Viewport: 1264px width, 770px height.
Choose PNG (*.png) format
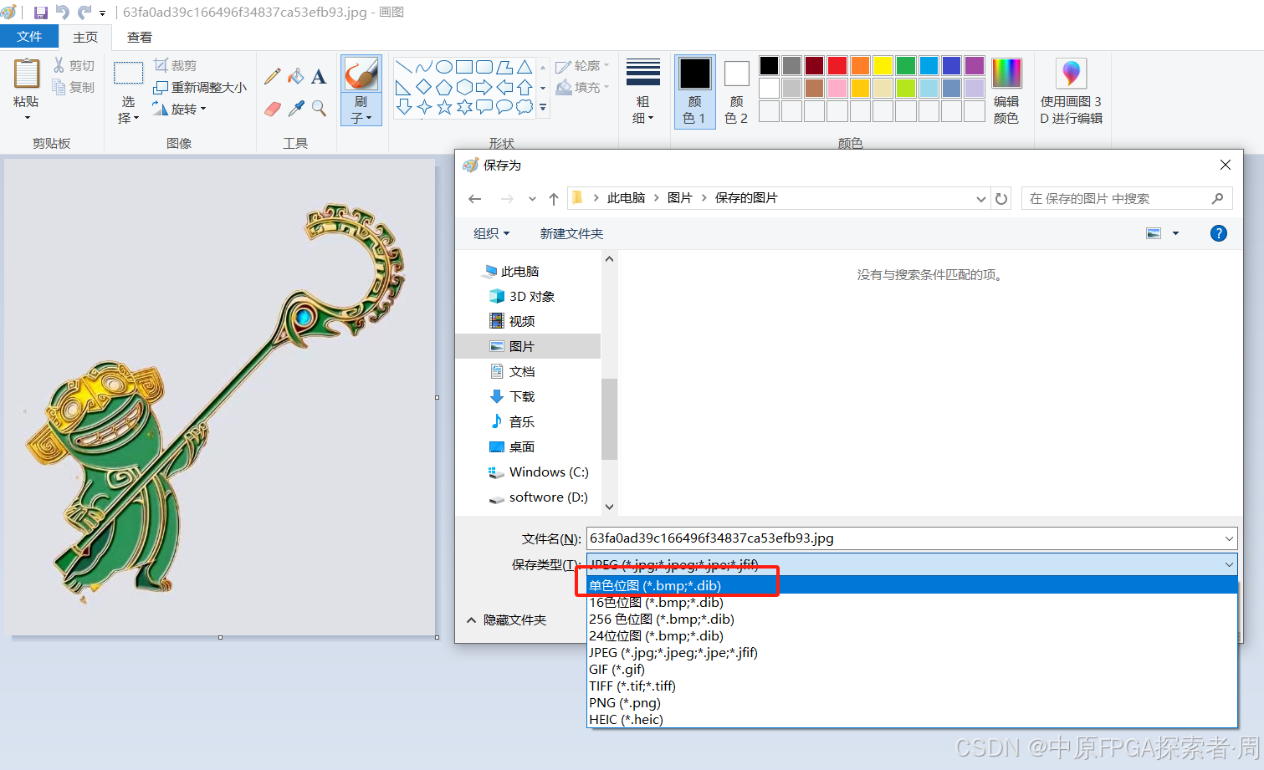(912, 702)
